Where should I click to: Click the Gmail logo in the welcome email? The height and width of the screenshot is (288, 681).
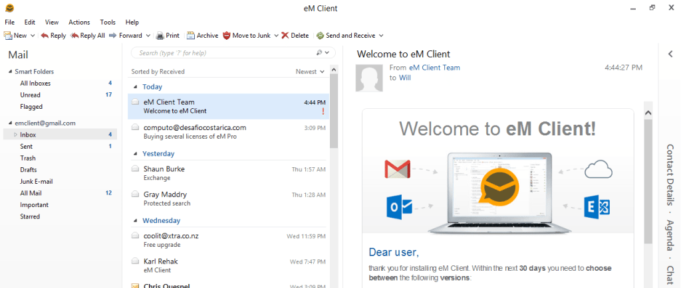398,169
